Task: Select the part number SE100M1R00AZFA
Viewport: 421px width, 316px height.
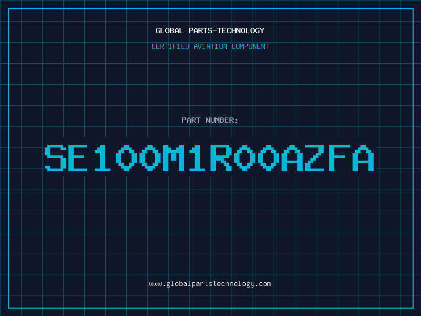Action: pos(209,157)
